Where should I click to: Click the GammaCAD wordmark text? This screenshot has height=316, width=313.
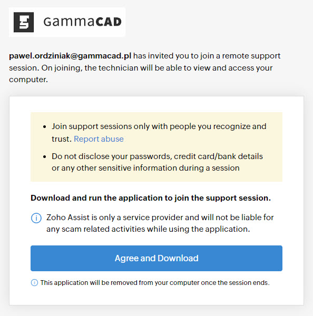(x=83, y=22)
